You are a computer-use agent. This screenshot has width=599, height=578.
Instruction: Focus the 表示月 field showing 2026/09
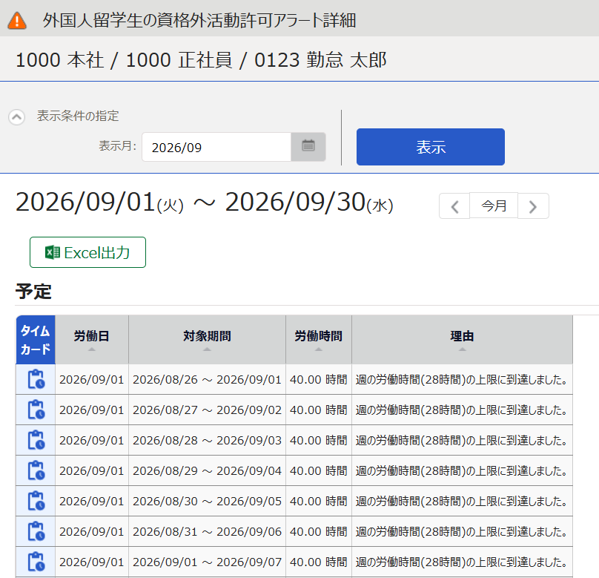click(216, 147)
